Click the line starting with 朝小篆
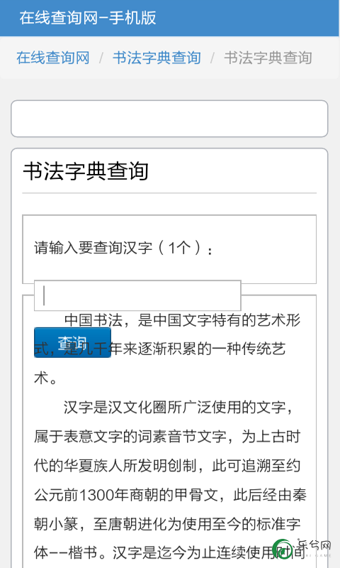The image size is (340, 568). coord(167,524)
